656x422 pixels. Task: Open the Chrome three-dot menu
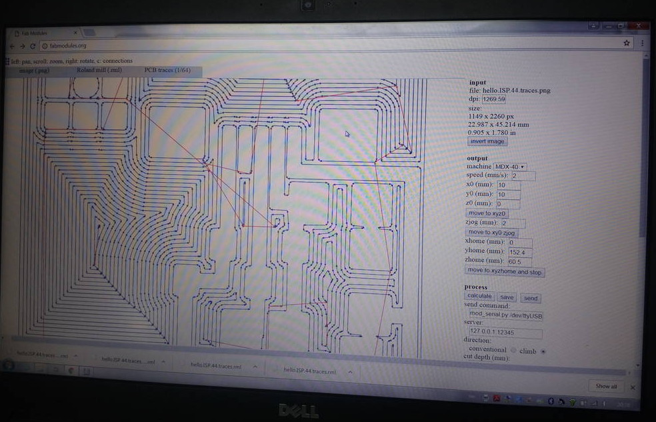point(642,43)
